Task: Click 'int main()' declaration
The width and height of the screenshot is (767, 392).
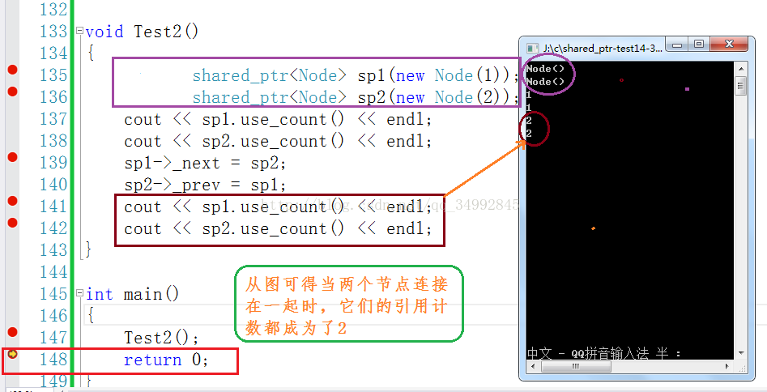Action: pyautogui.click(x=133, y=295)
